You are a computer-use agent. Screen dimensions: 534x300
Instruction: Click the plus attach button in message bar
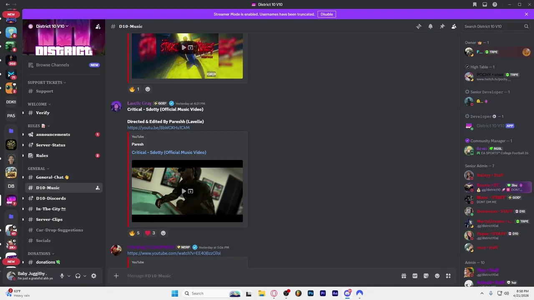[x=116, y=276]
